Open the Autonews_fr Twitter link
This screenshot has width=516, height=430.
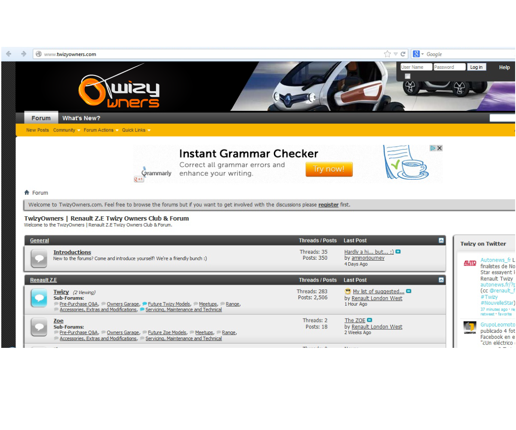click(496, 260)
